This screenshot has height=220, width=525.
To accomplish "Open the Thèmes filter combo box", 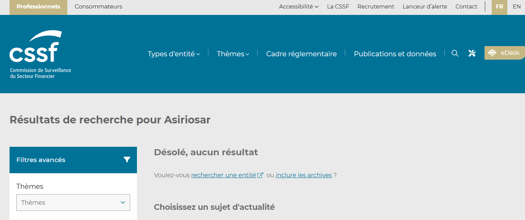I will (x=73, y=202).
